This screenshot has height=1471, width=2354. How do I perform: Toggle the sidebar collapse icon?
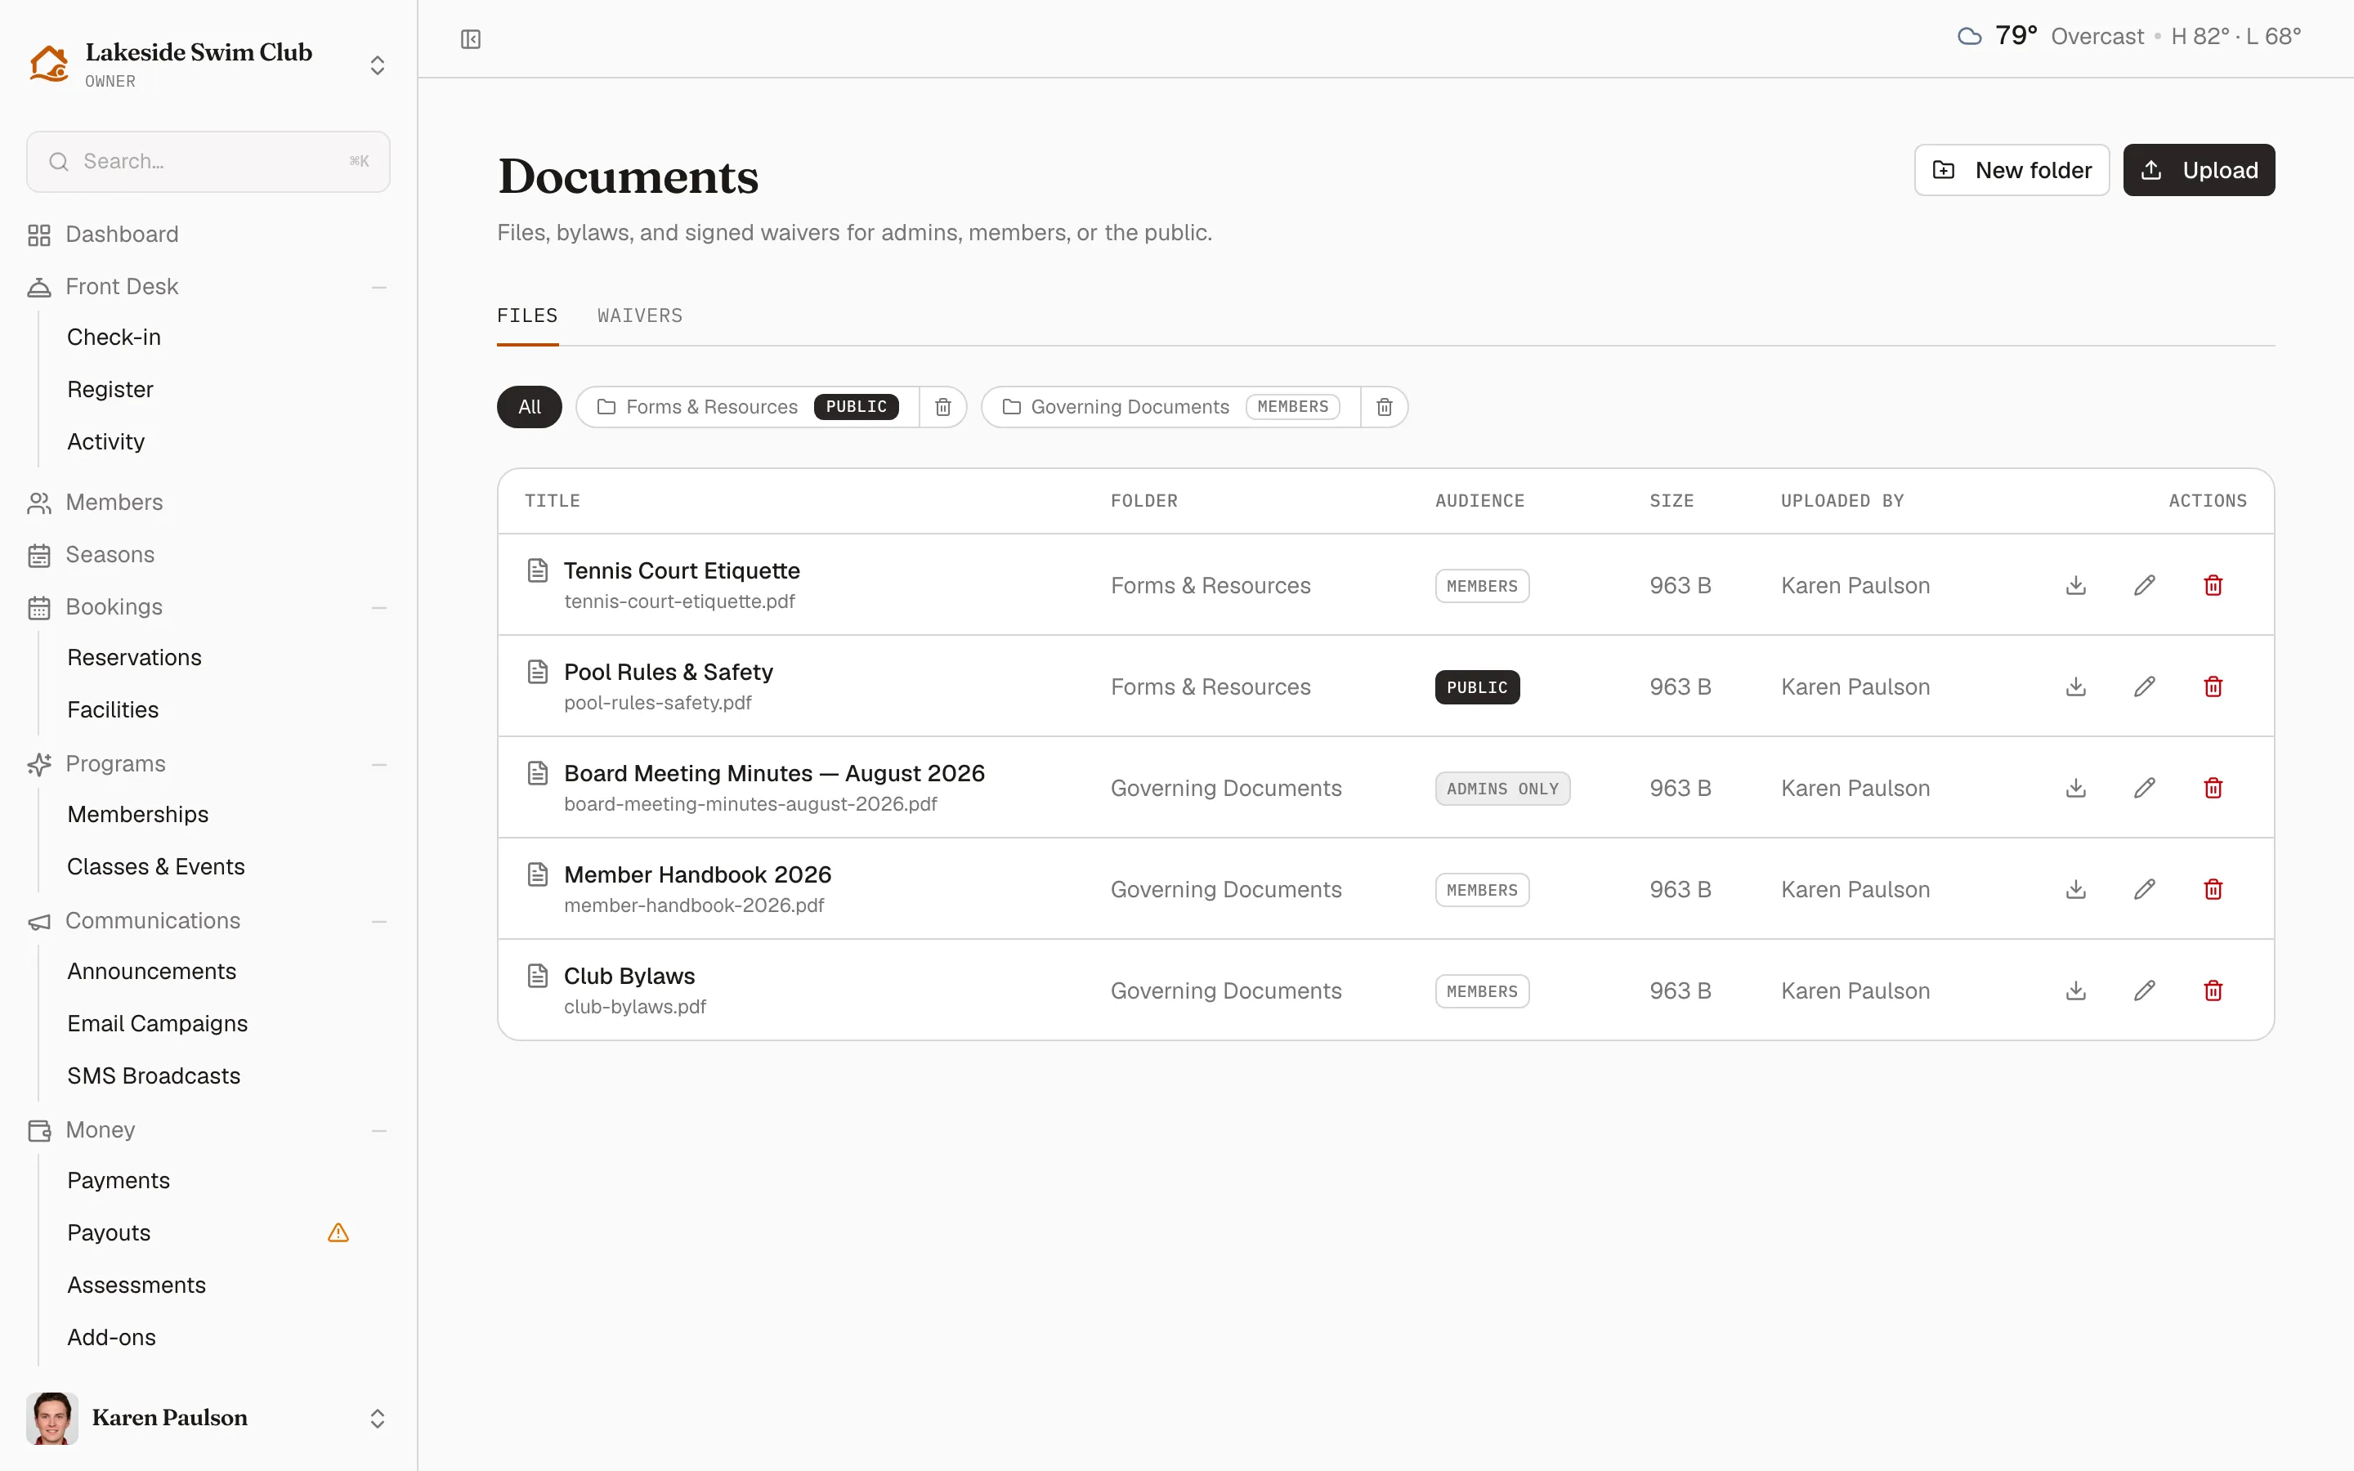point(471,39)
